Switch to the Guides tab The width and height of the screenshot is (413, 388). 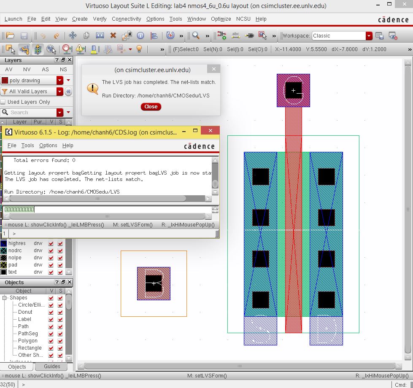click(52, 366)
